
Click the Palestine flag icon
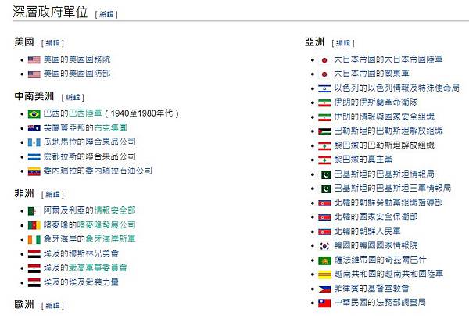click(324, 131)
